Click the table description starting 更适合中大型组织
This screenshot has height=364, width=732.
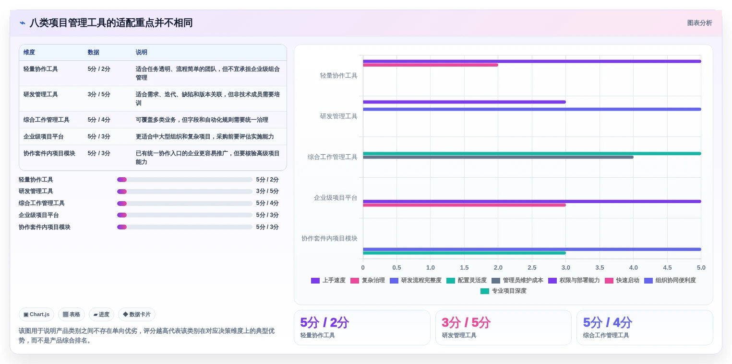pyautogui.click(x=205, y=136)
